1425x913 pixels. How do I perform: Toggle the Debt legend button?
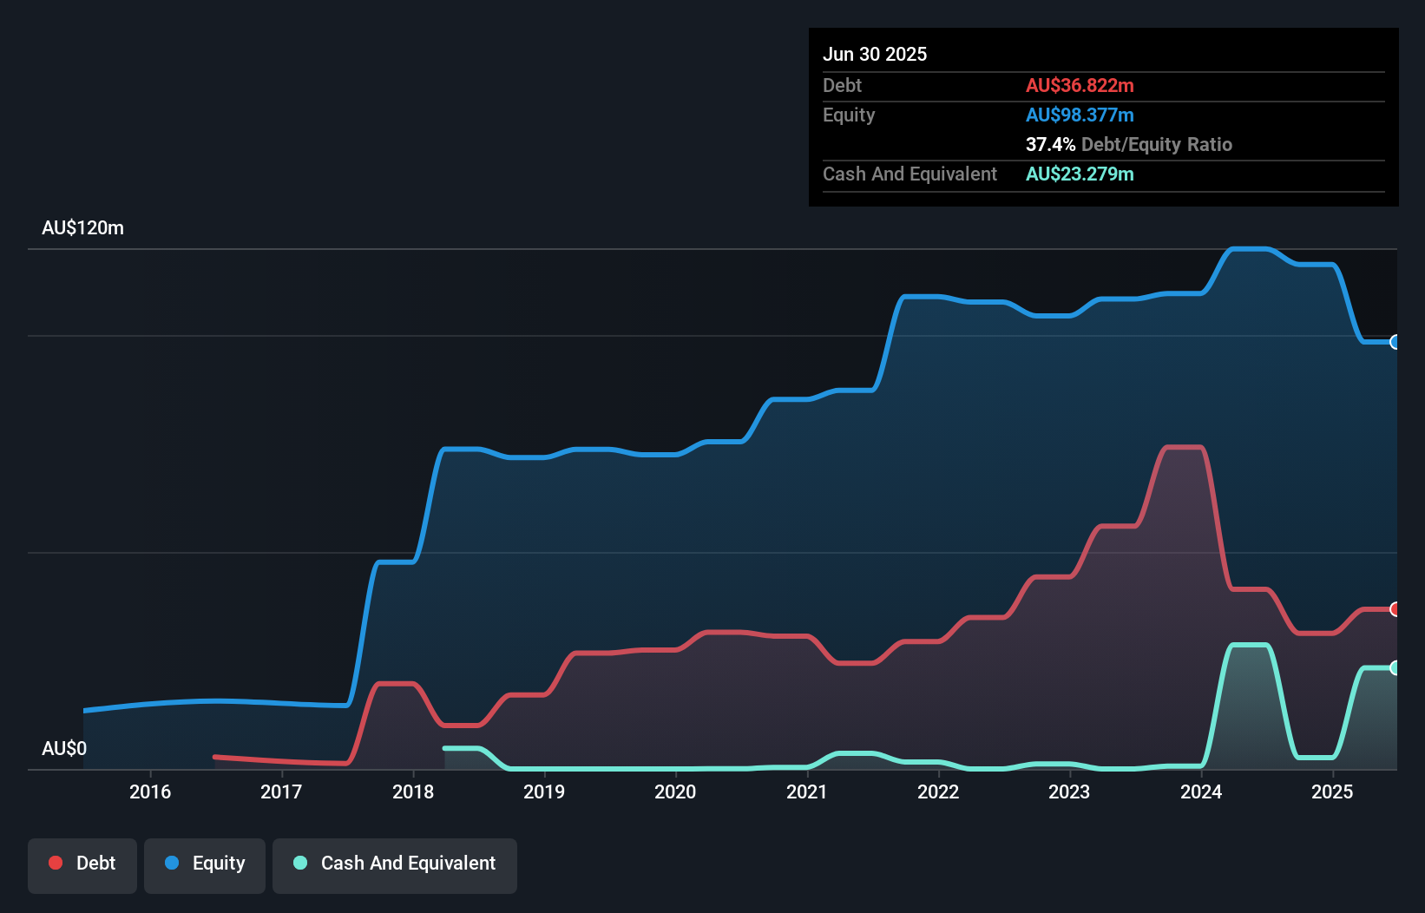82,865
